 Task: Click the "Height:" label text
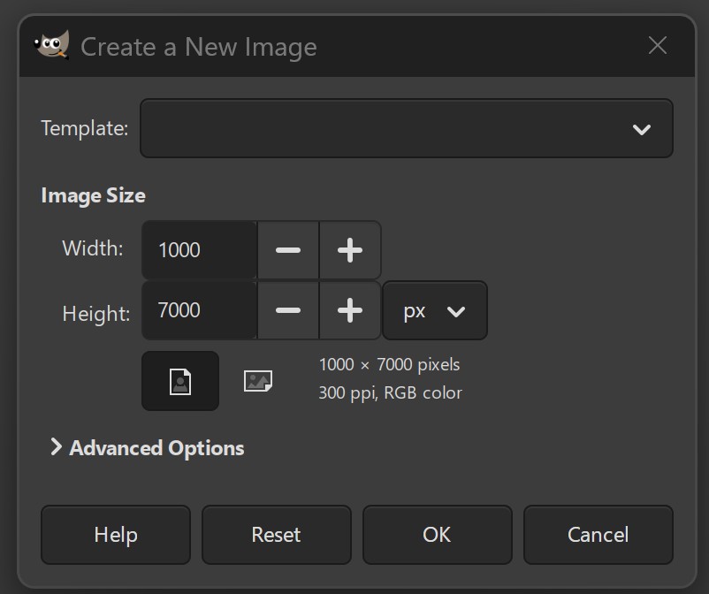tap(96, 314)
